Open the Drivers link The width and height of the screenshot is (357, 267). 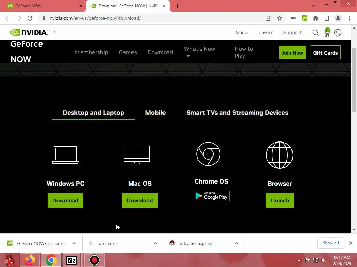[x=265, y=32]
